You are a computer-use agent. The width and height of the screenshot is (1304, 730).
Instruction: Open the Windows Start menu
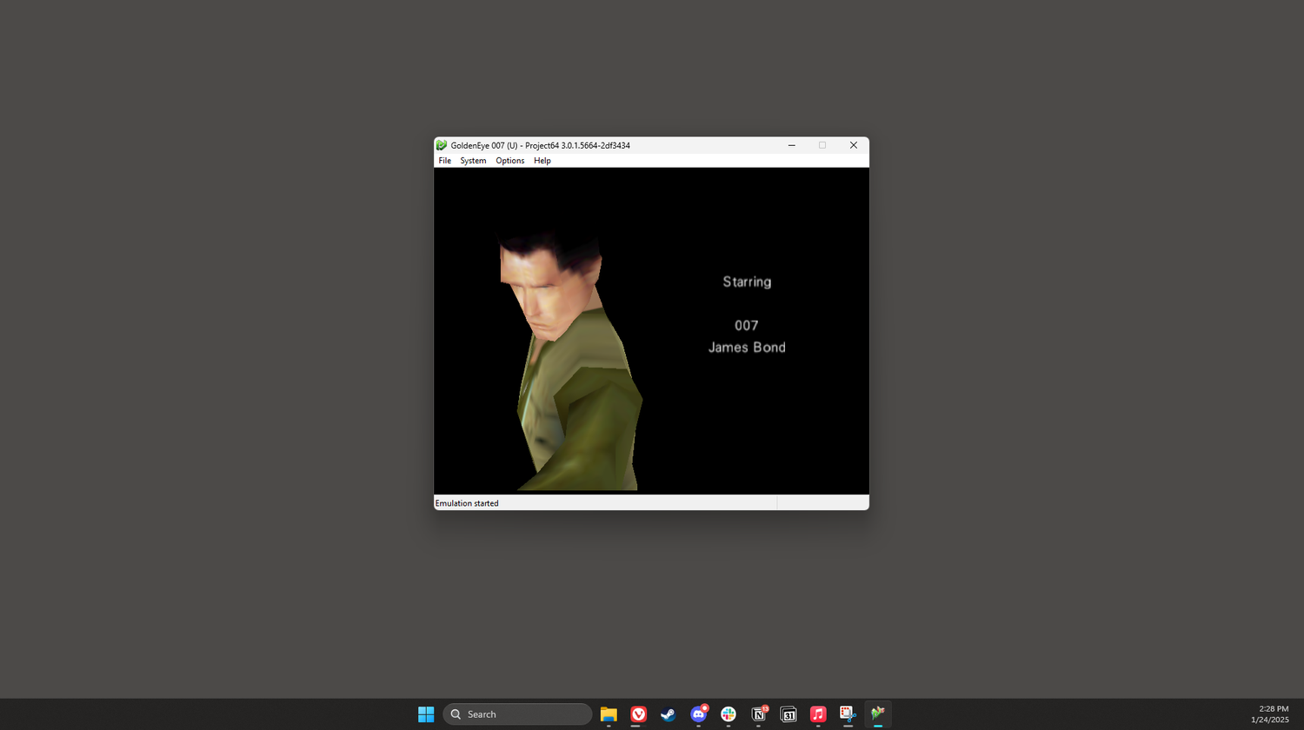click(426, 714)
